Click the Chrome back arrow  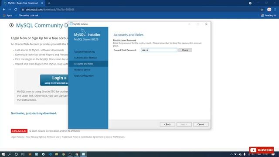tap(4, 10)
